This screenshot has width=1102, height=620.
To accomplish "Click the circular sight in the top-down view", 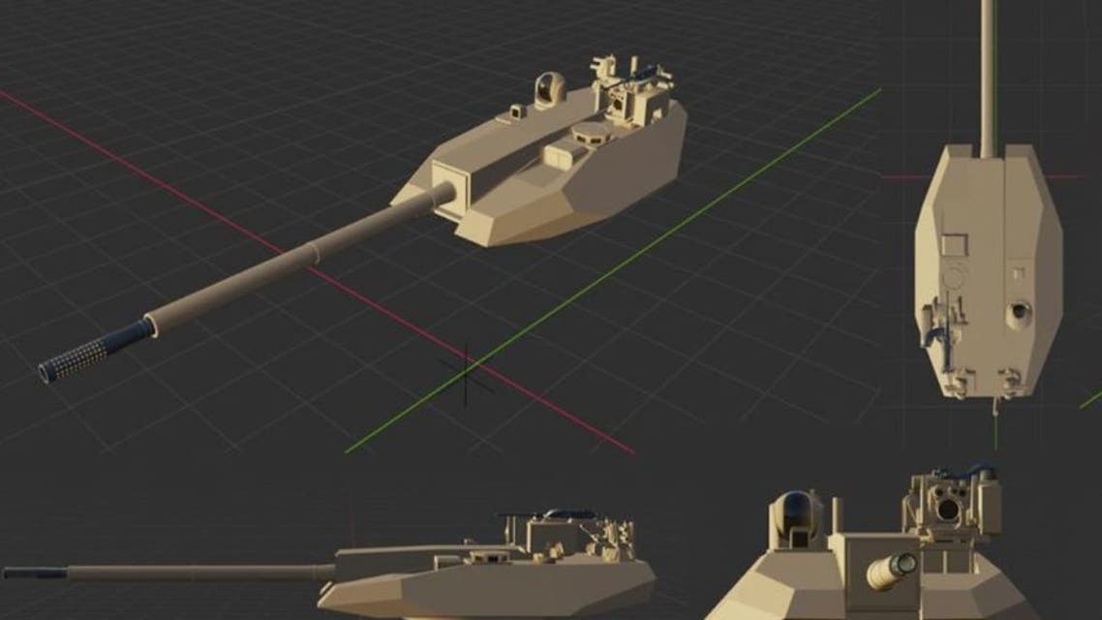I will pyautogui.click(x=1018, y=312).
